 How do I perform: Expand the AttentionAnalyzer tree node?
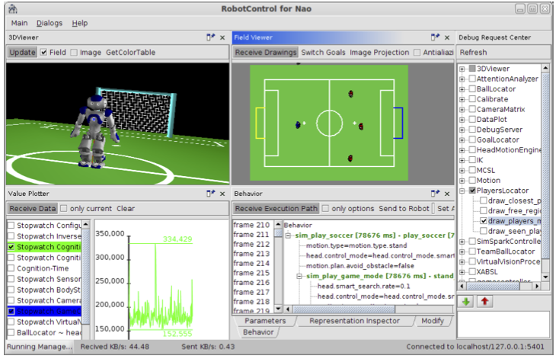coord(462,79)
